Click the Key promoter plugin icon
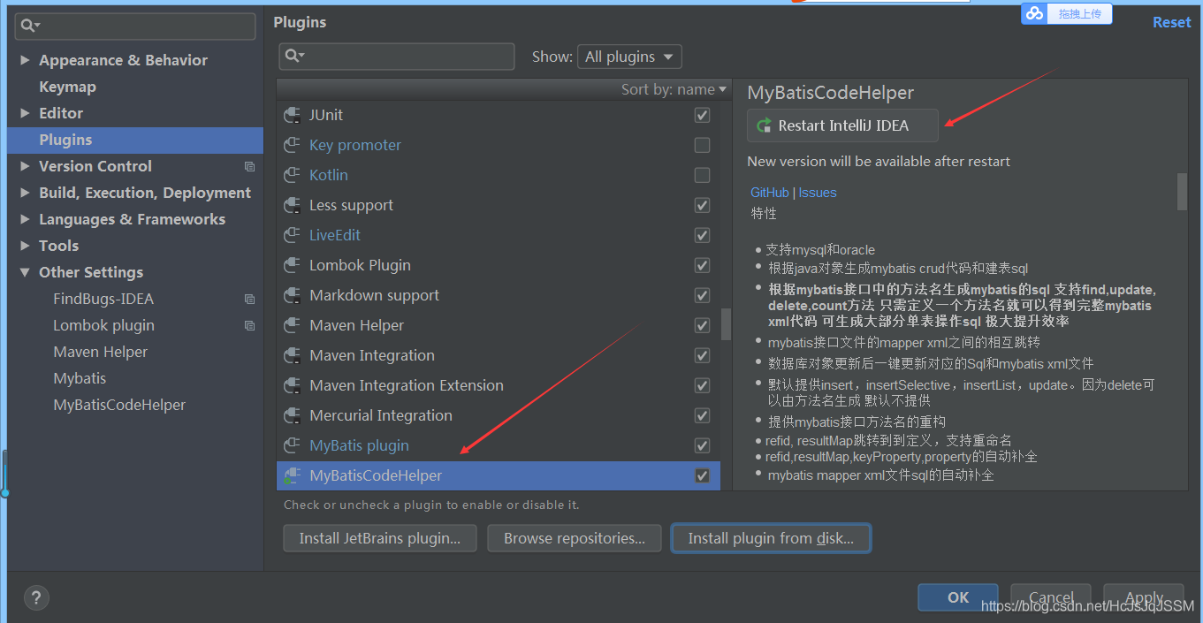This screenshot has height=623, width=1203. [x=292, y=146]
